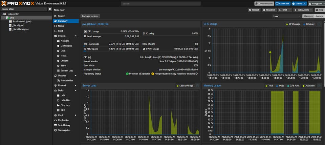The width and height of the screenshot is (325, 145).
Task: Open the Shell button dropdown arrow
Action: pos(290,10)
